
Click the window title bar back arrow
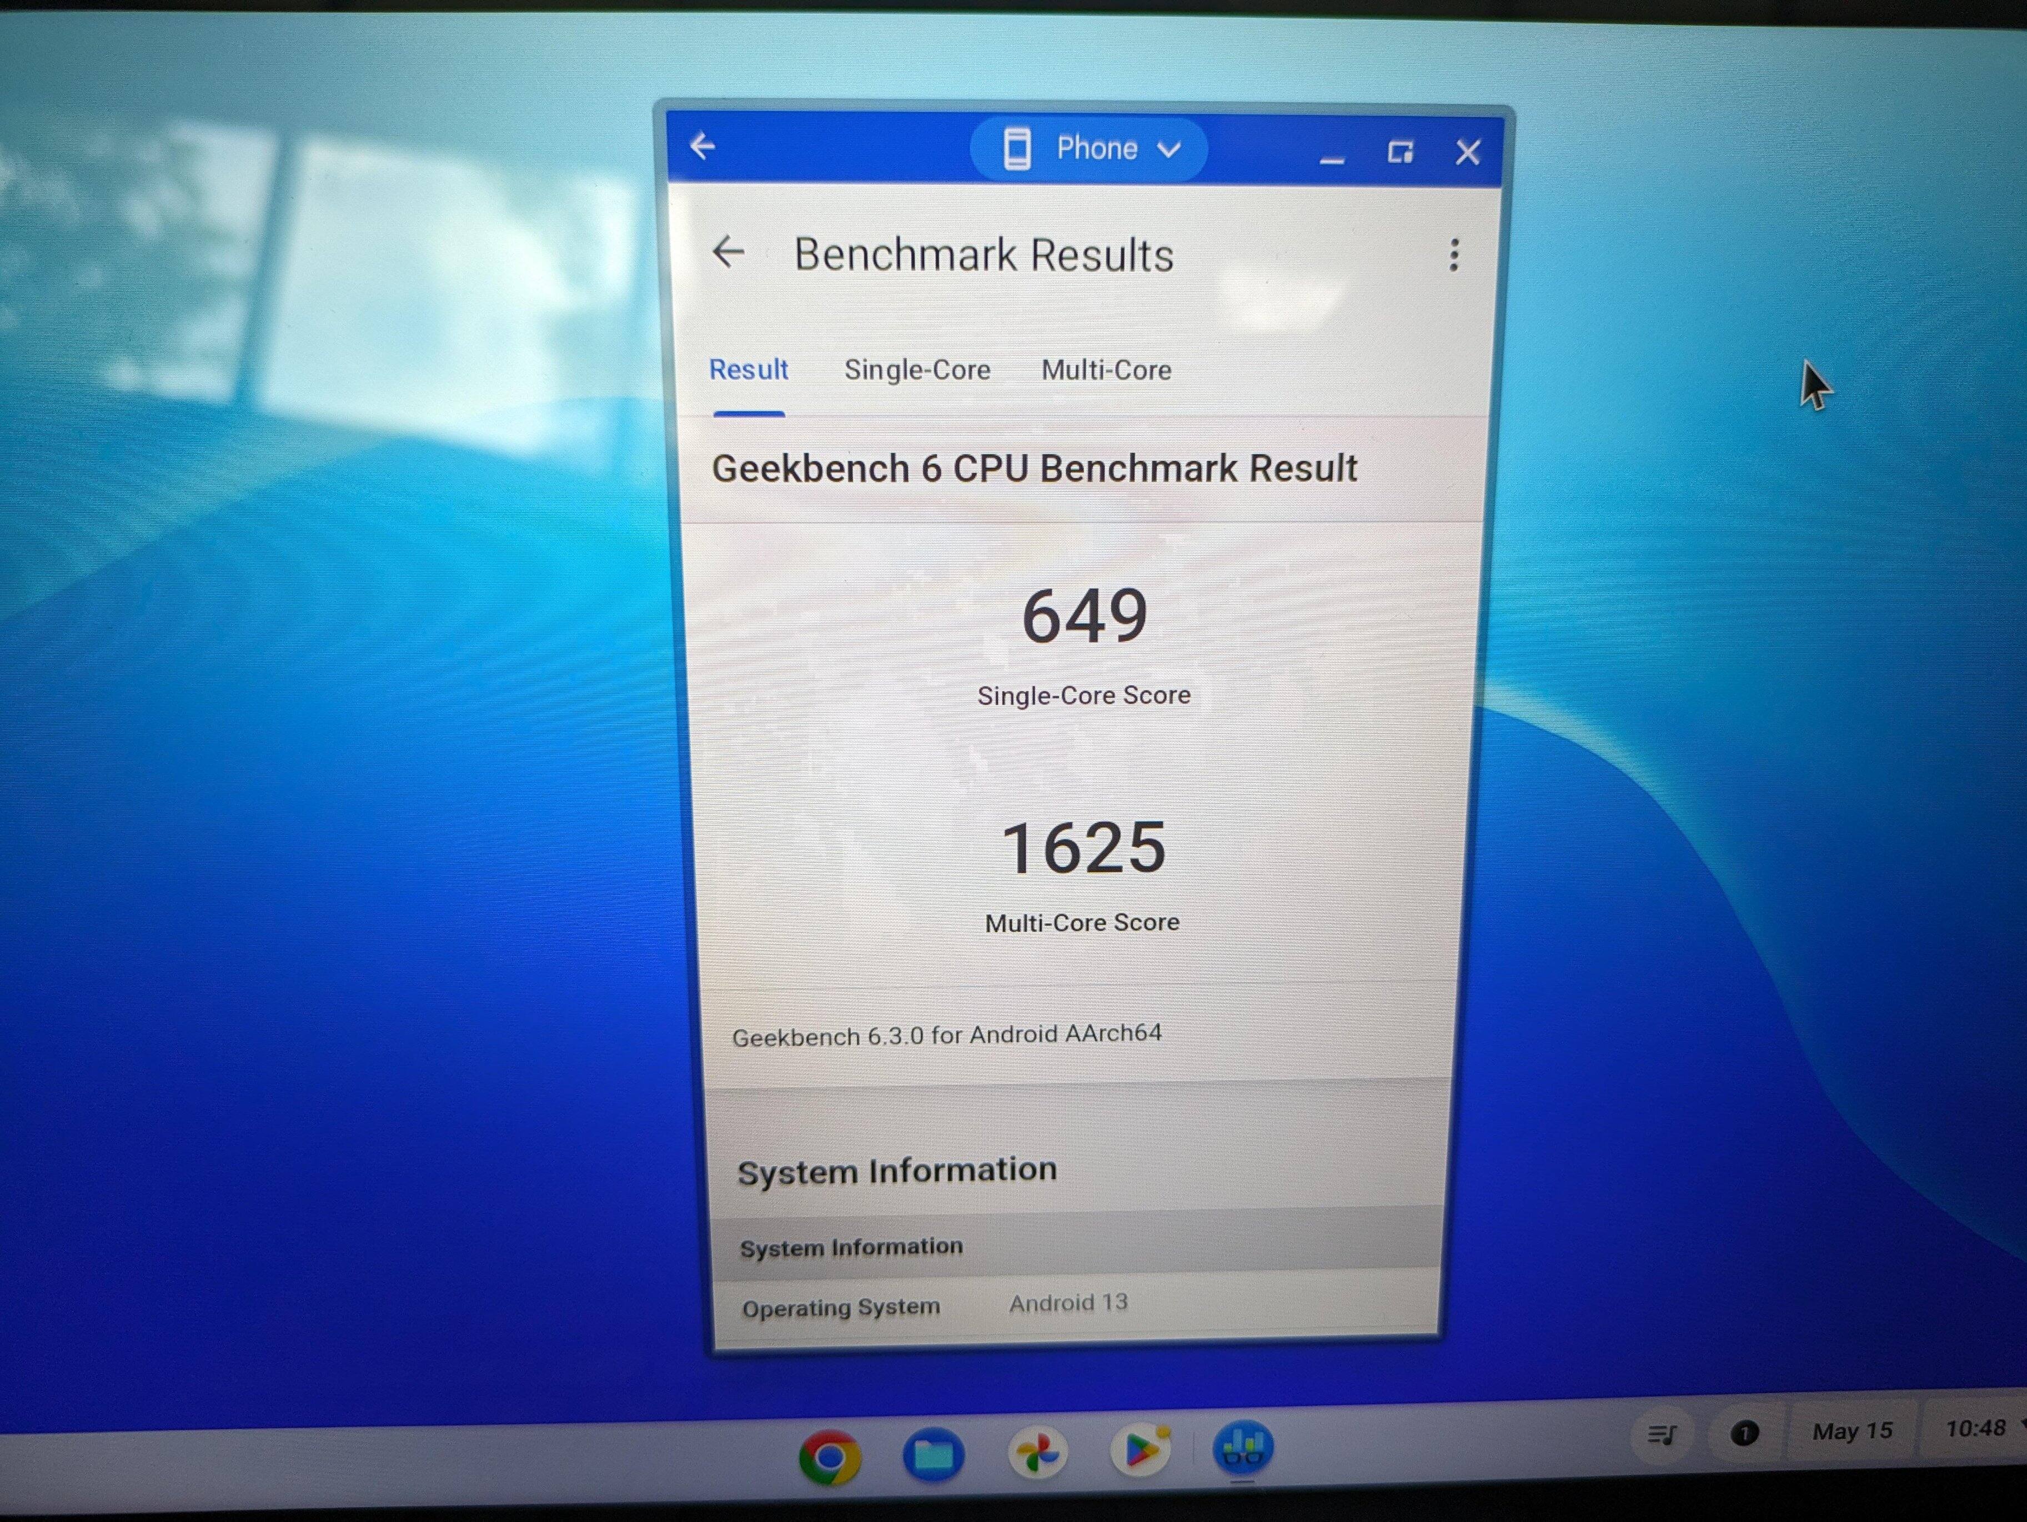pyautogui.click(x=703, y=145)
